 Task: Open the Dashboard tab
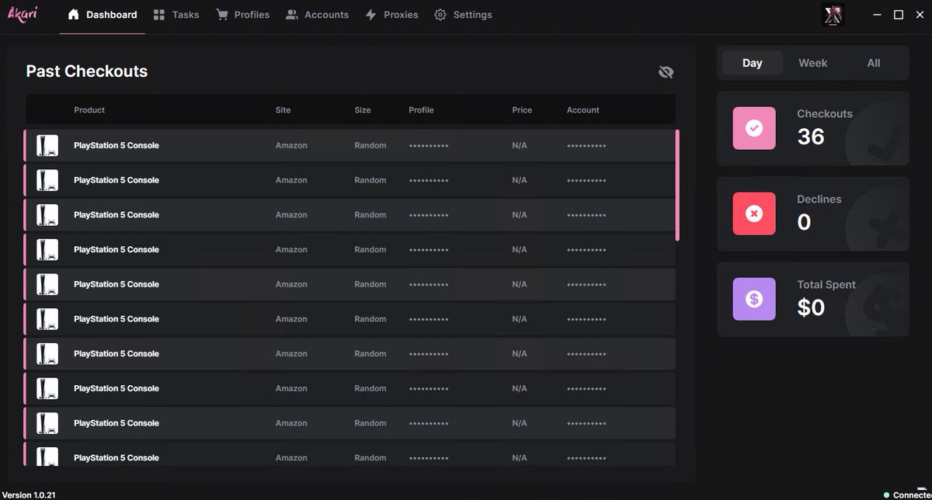103,15
